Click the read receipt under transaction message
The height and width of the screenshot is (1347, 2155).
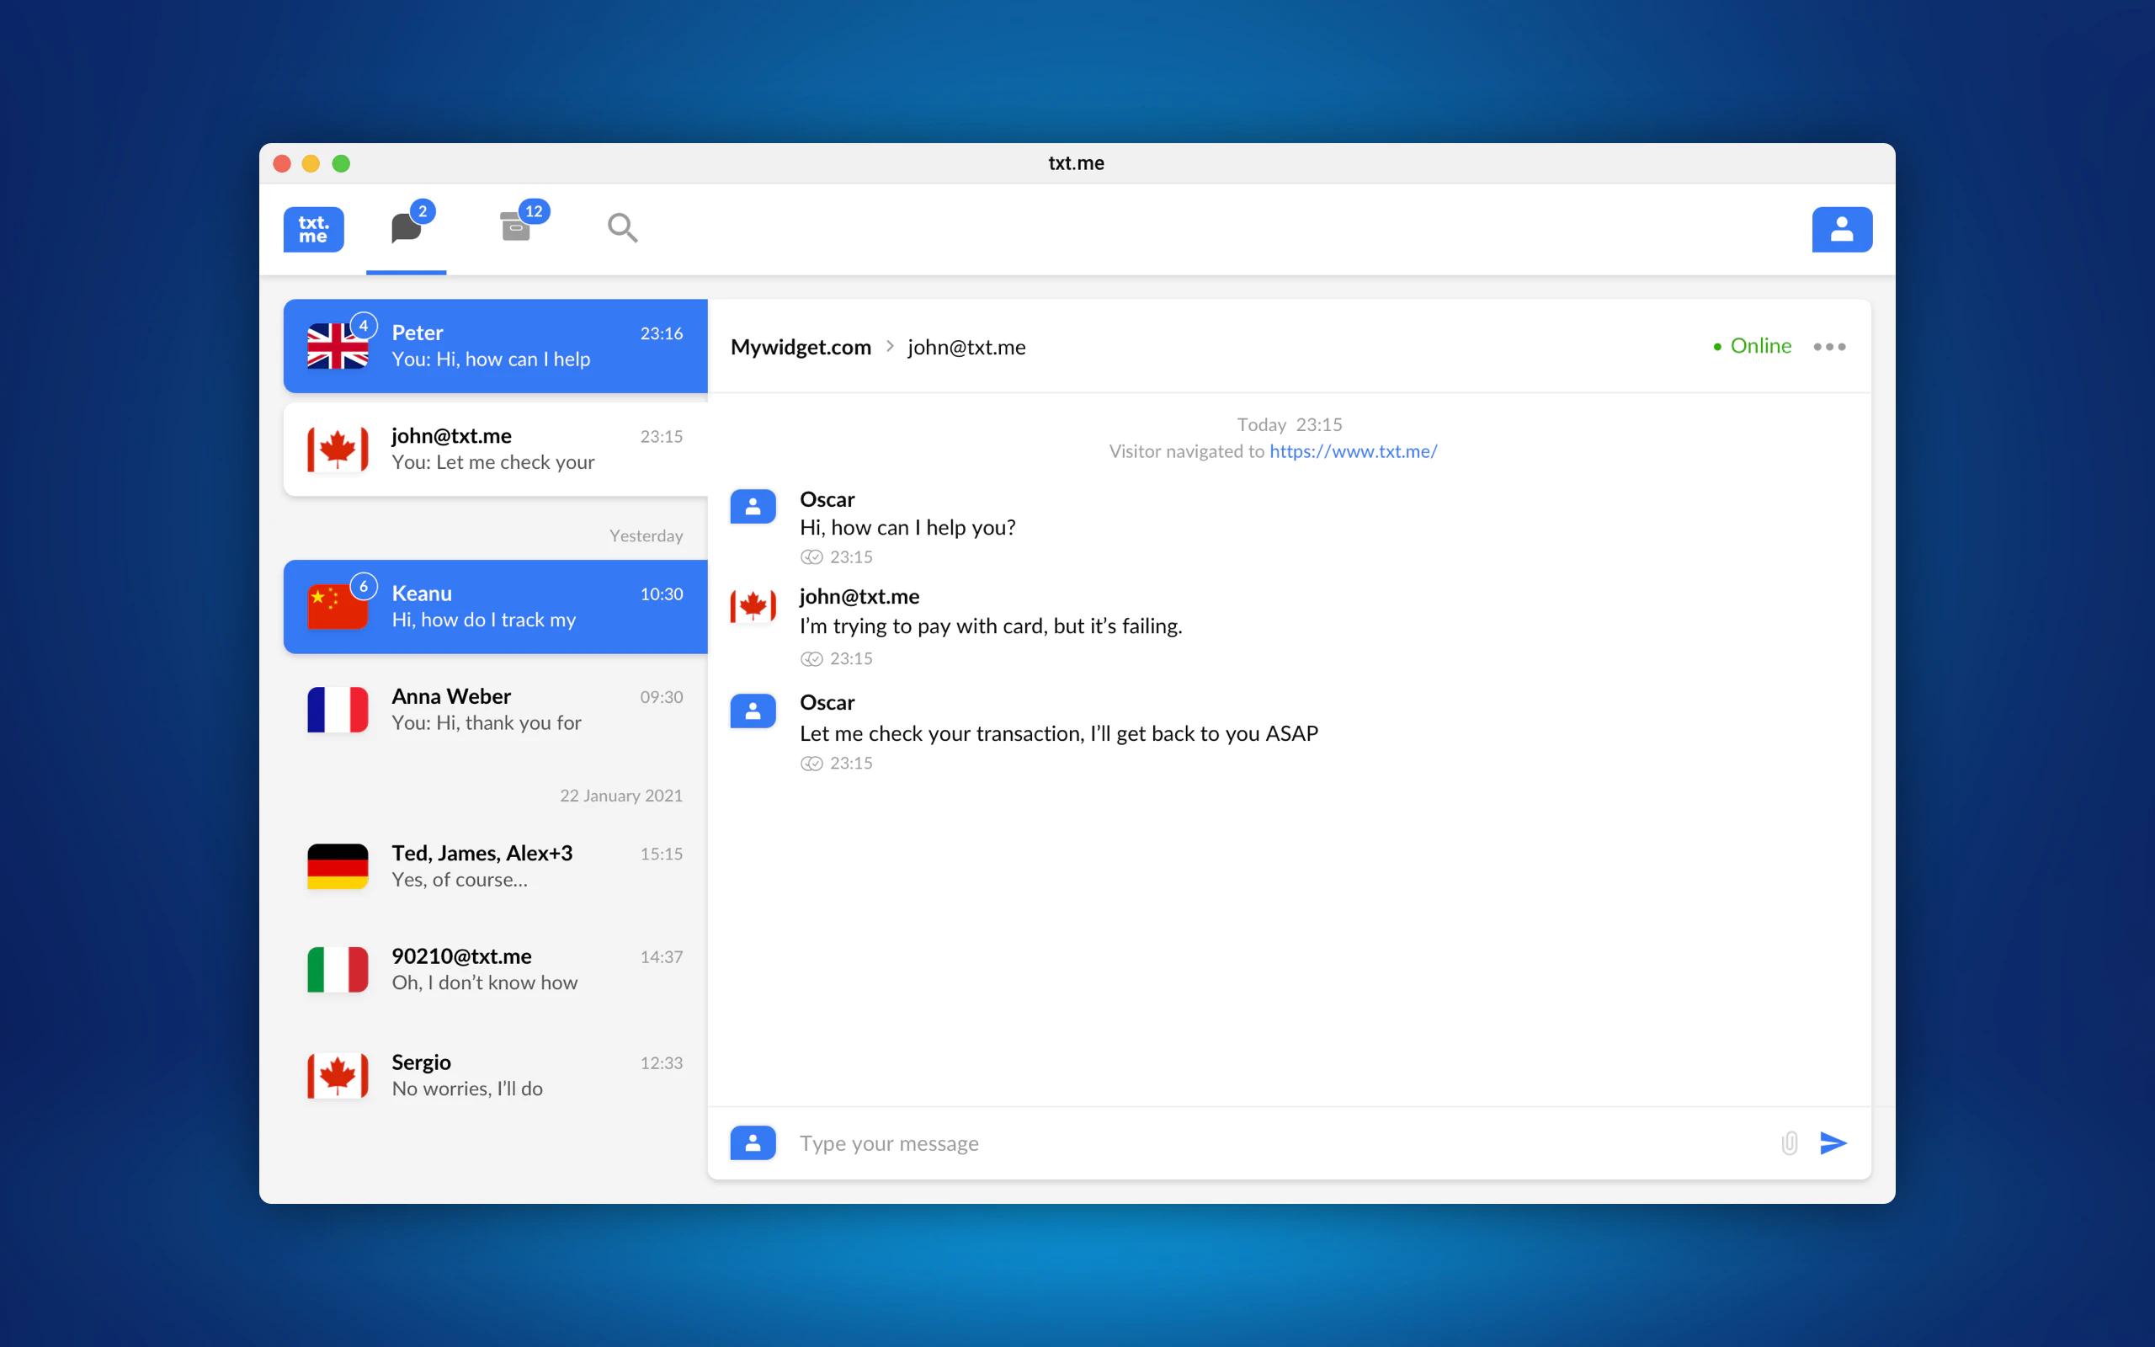pos(811,764)
